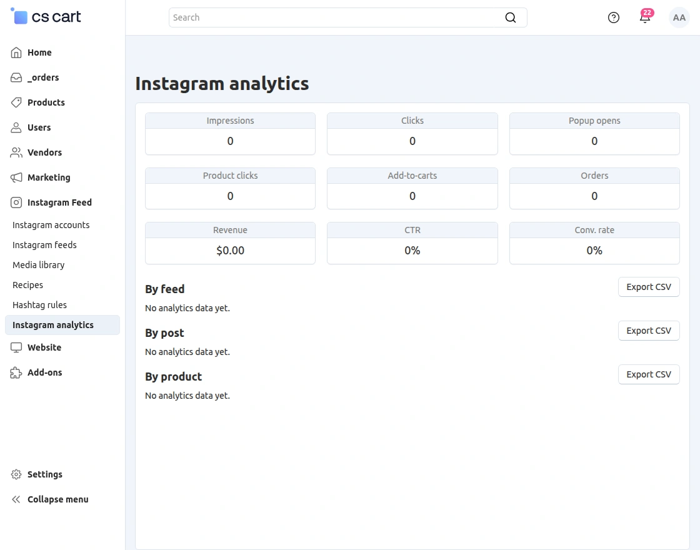This screenshot has height=550, width=700.
Task: Export CSV for By feed
Action: point(649,287)
